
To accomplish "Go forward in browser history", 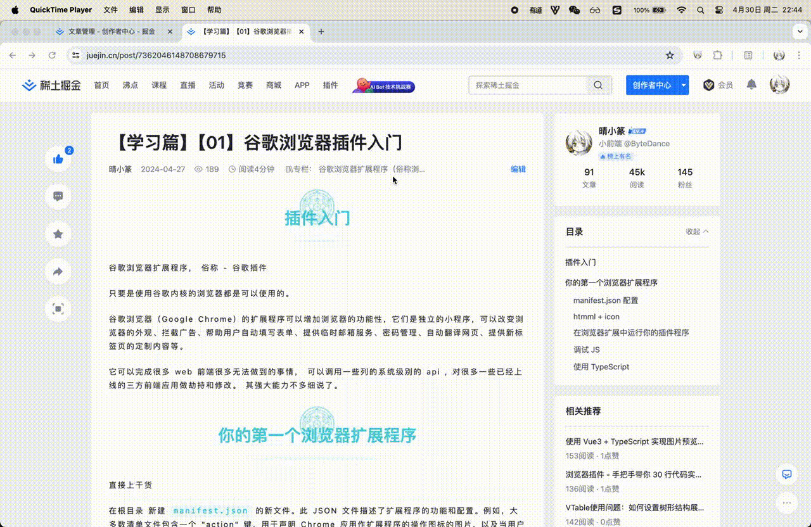I will 32,55.
